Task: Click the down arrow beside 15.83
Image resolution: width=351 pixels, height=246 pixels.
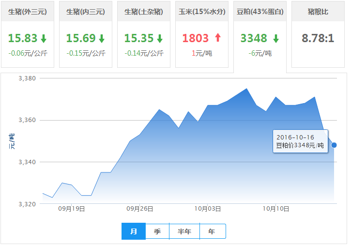Action: coord(44,39)
